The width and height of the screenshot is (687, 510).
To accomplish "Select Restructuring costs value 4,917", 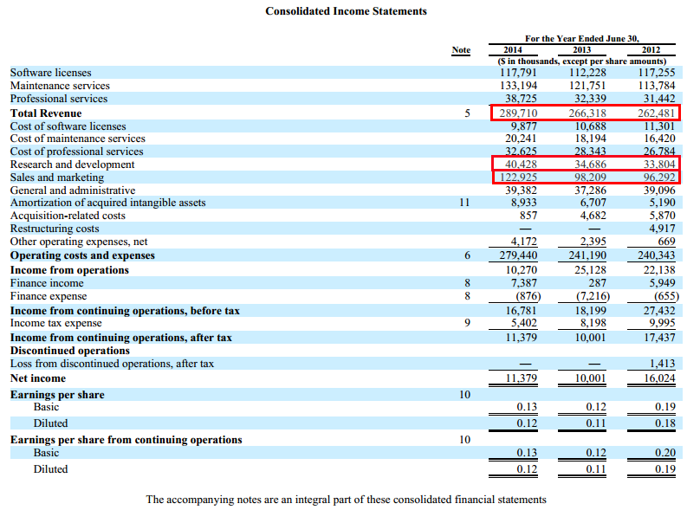I will click(x=662, y=229).
